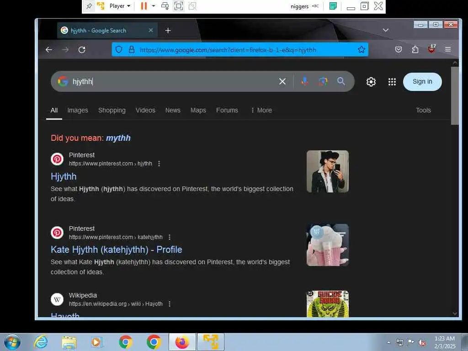Viewport: 468px width, 351px height.
Task: Switch to the Maps tab
Action: [x=198, y=111]
